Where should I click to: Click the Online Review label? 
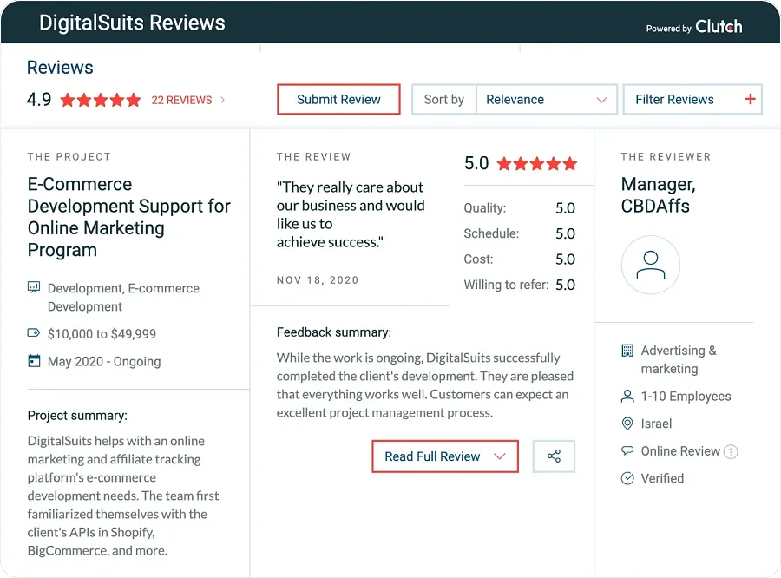coord(680,451)
